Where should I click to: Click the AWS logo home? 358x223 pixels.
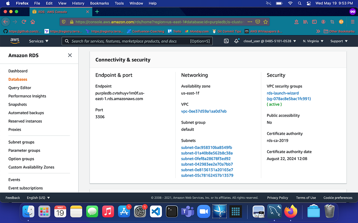[15, 41]
